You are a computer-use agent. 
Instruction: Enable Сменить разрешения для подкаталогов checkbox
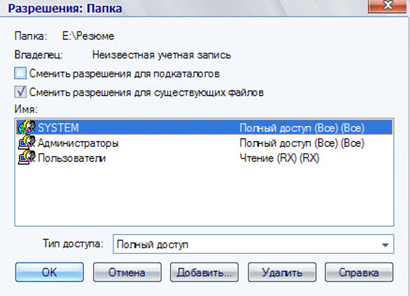(20, 73)
